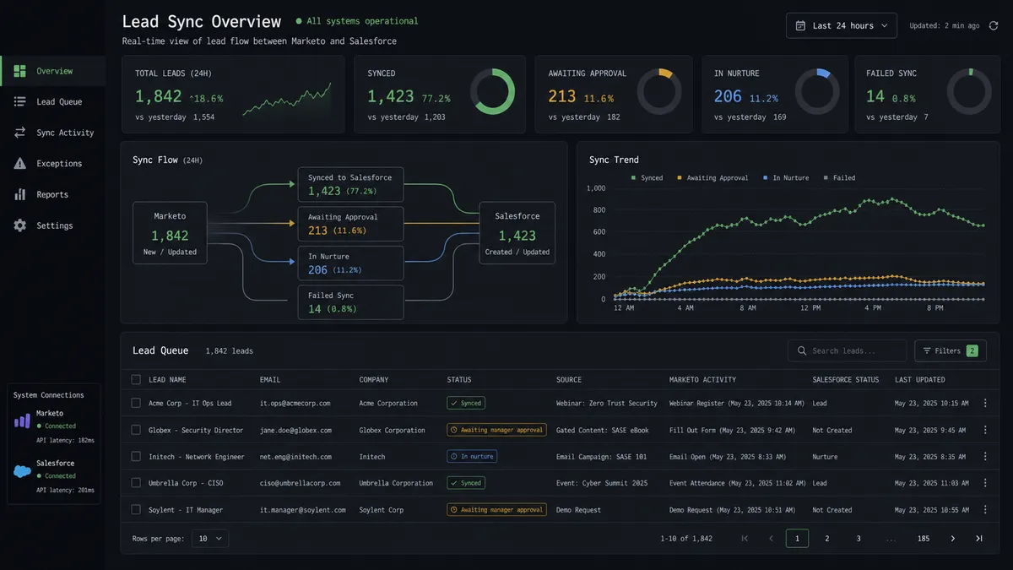Viewport: 1013px width, 570px height.
Task: Open row menu for Acme Corp lead
Action: pyautogui.click(x=985, y=404)
